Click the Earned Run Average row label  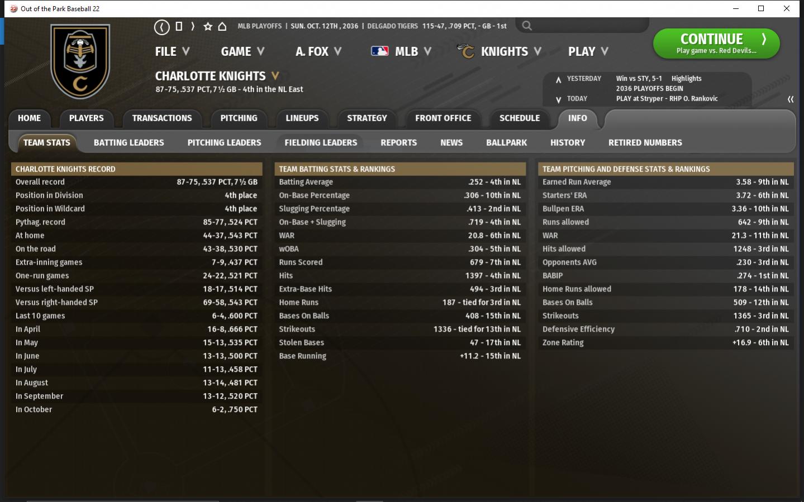click(577, 182)
